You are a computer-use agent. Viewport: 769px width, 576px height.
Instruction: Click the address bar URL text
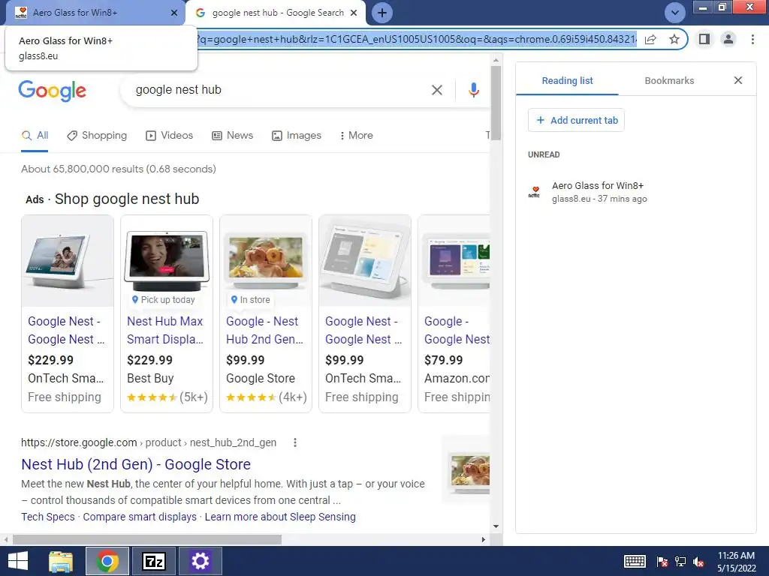click(x=416, y=39)
